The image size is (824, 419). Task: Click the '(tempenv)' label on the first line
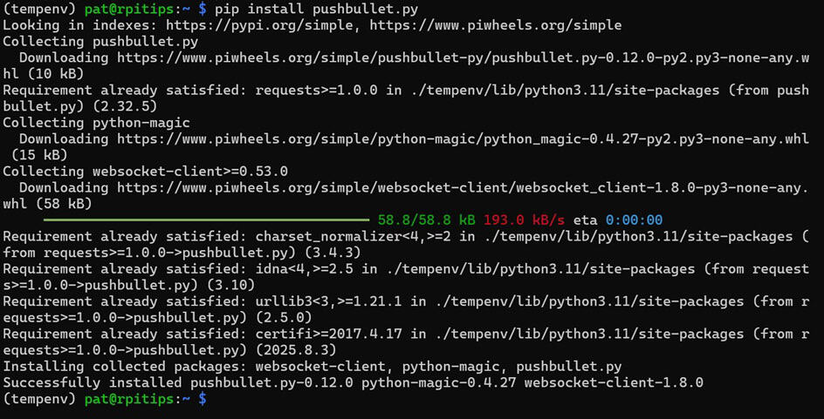click(39, 10)
